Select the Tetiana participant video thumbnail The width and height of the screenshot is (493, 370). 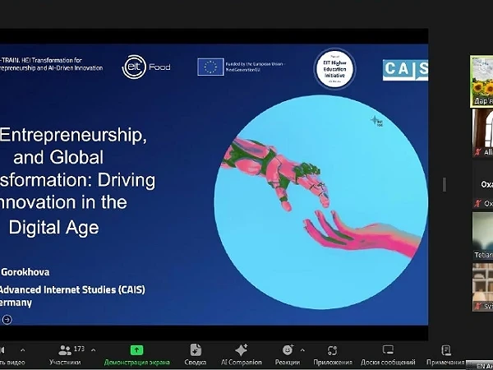[482, 236]
